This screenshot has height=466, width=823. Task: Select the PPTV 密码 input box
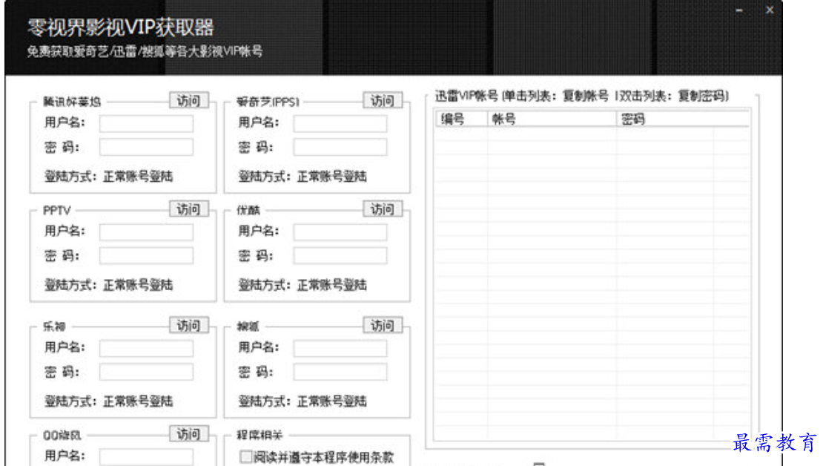click(x=147, y=256)
